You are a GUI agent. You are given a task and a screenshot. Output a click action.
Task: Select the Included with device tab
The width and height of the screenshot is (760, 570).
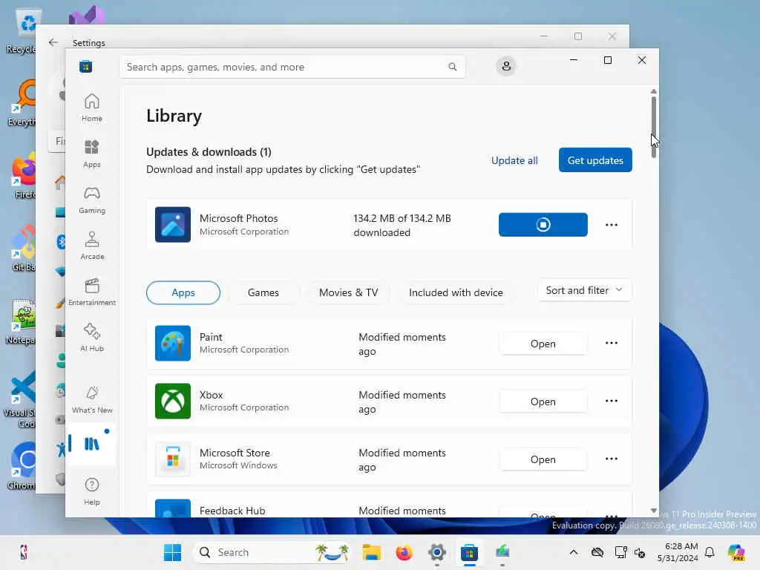point(456,292)
